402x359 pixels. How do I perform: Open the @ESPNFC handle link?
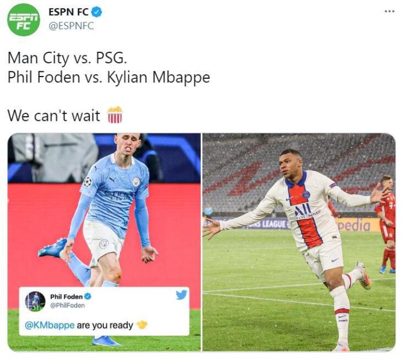point(71,26)
